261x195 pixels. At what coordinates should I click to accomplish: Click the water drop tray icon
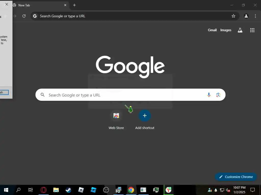216,190
